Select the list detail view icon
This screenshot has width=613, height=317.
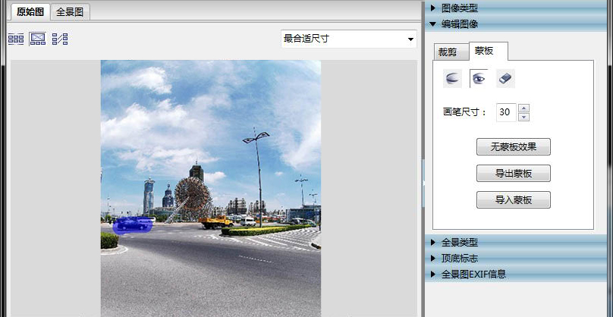pyautogui.click(x=60, y=39)
